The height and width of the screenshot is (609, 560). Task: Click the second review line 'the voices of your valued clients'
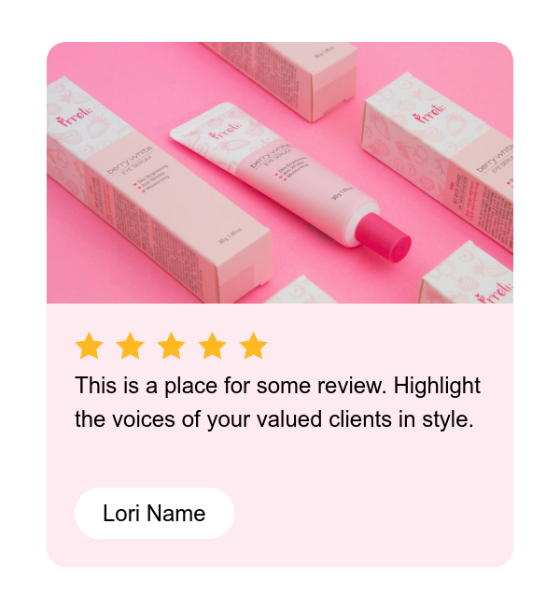pos(274,419)
